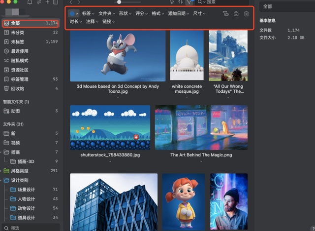This screenshot has width=315, height=231.
Task: Select the white concrete mosque thumbnail
Action: tap(187, 55)
